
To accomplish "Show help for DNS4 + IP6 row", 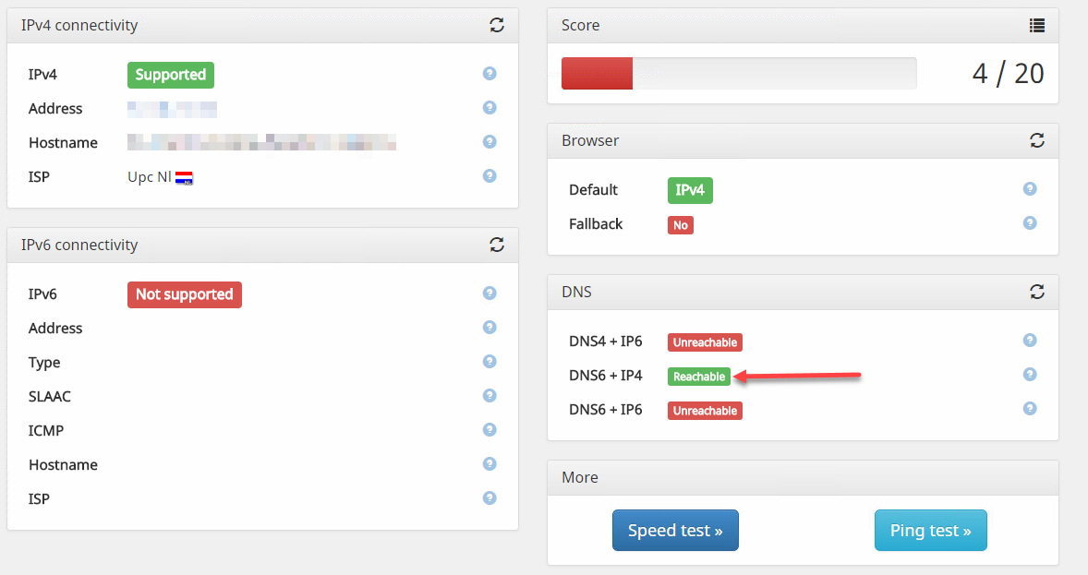I will 1030,341.
